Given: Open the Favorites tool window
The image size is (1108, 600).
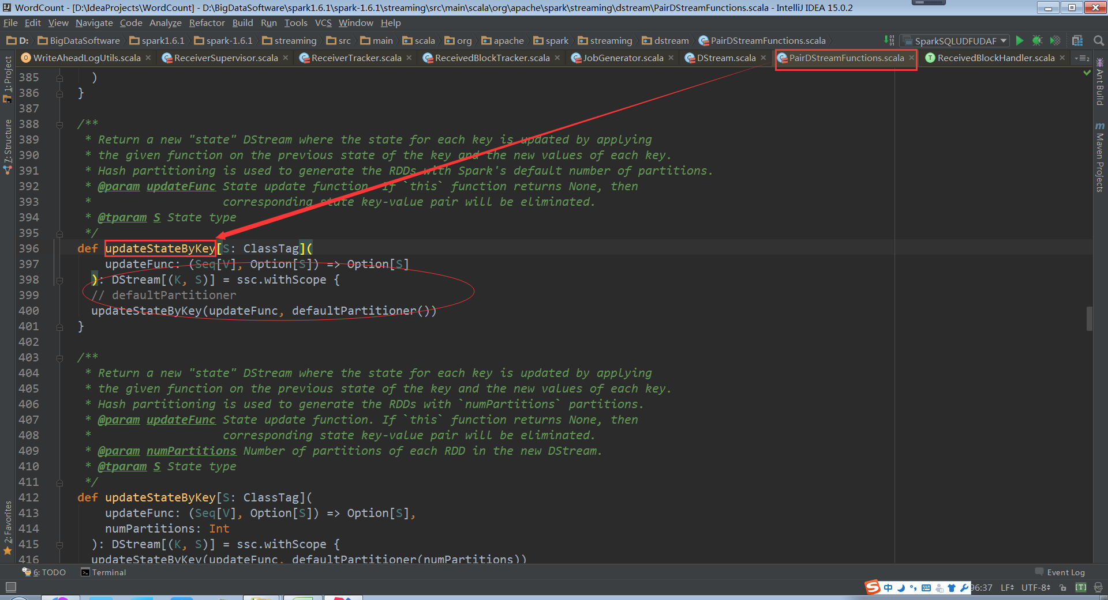Looking at the screenshot, I should pos(8,527).
